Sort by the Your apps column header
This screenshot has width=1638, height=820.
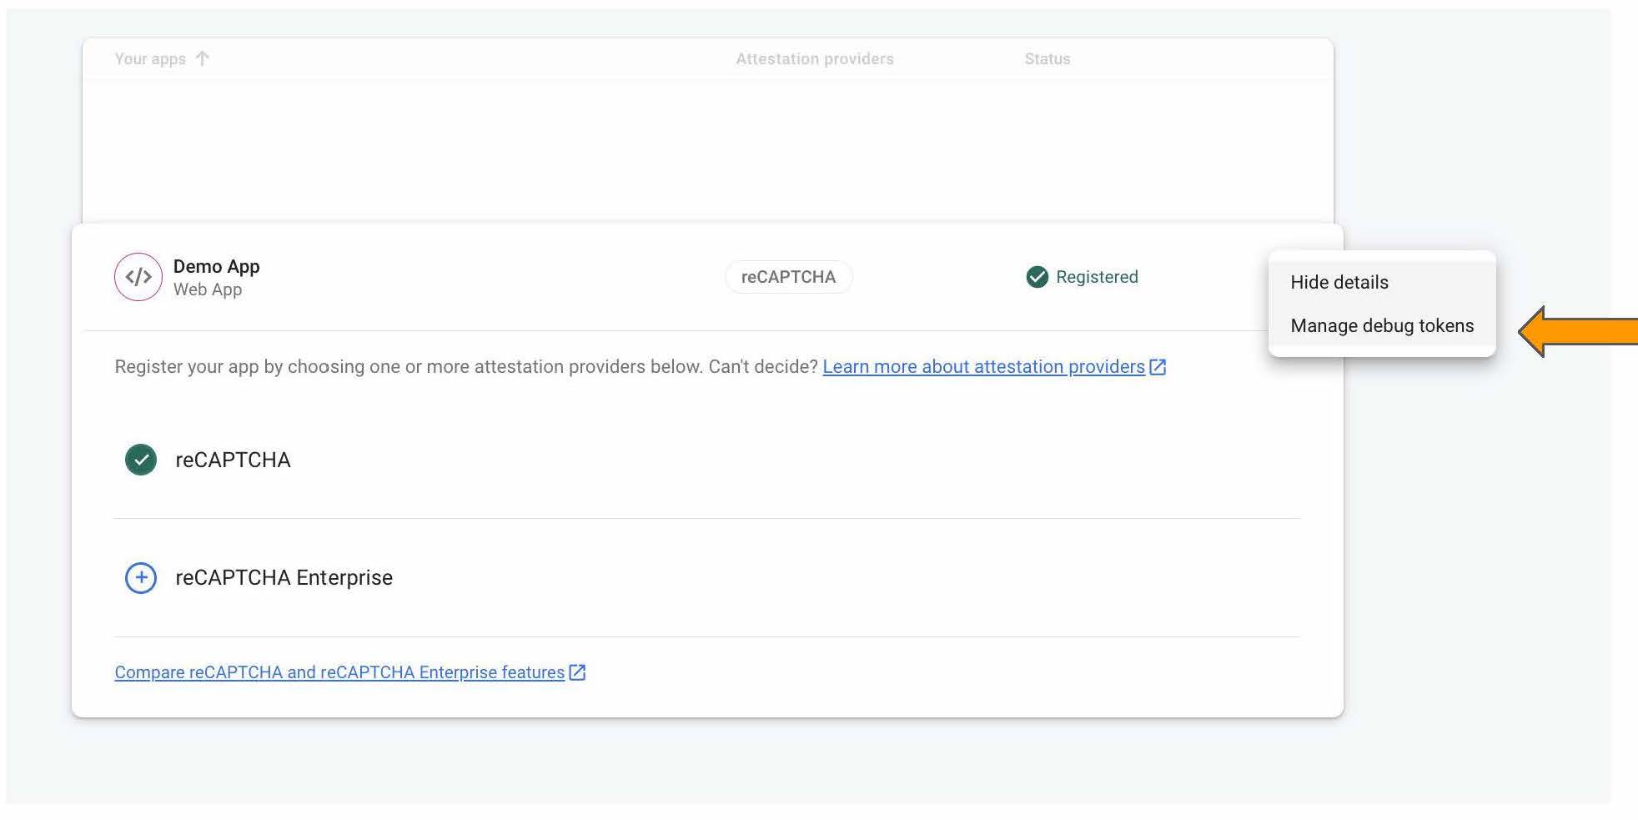point(150,59)
